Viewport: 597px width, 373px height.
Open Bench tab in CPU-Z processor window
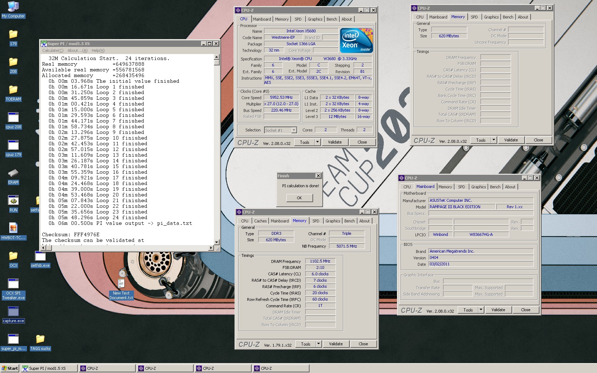click(332, 19)
